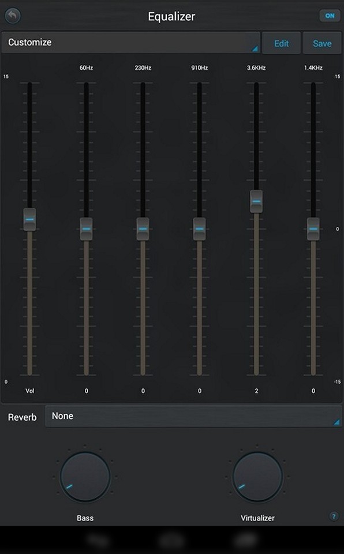344x554 pixels.
Task: Open the Customize preset dropdown
Action: [130, 43]
